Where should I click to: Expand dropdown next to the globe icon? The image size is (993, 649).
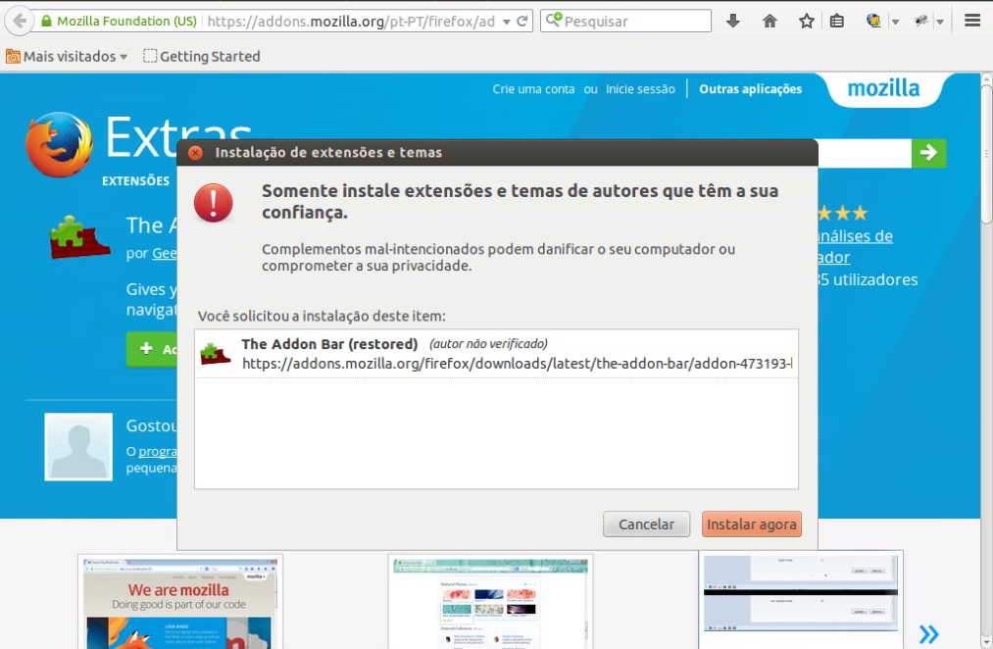(x=895, y=22)
